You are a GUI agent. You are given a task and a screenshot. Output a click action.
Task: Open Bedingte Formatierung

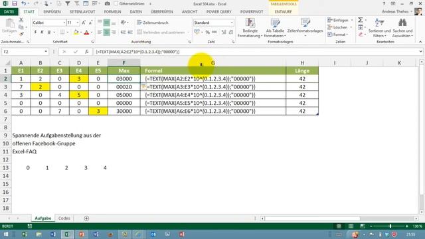coord(250,28)
